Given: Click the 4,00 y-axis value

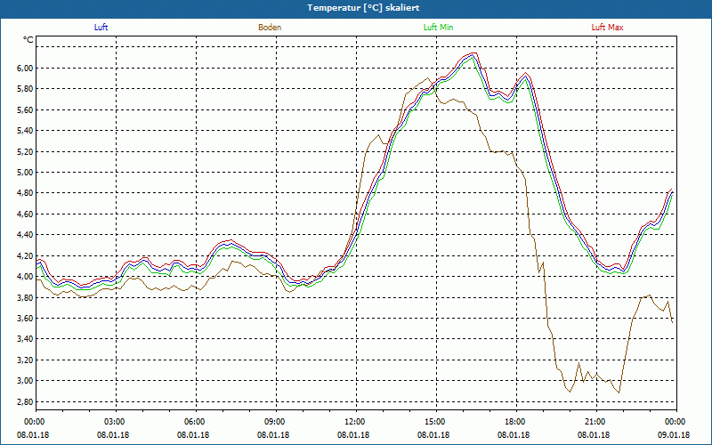Looking at the screenshot, I should click(26, 277).
